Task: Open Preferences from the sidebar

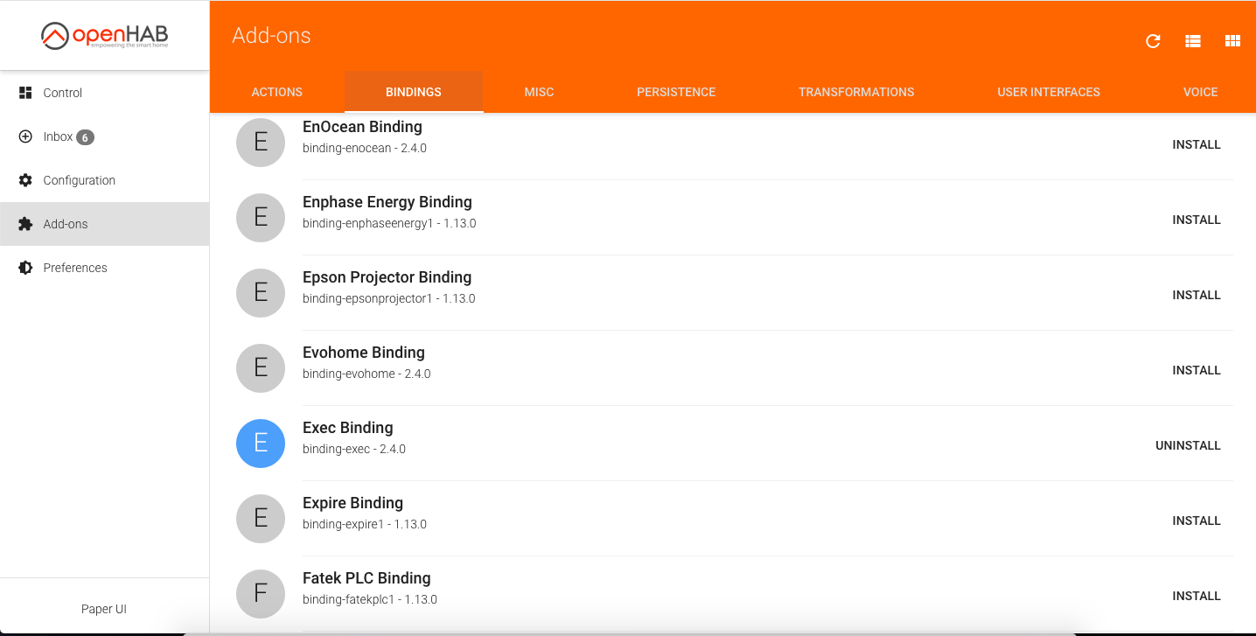Action: pos(74,268)
